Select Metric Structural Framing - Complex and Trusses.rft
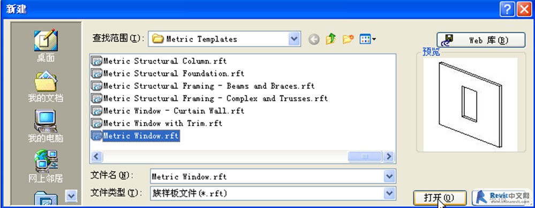This screenshot has height=208, width=535. [215, 98]
